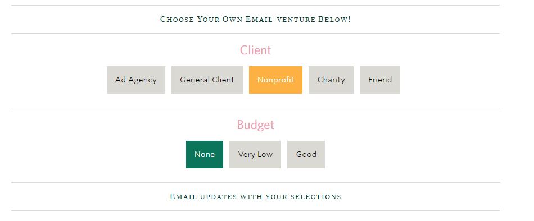Image resolution: width=534 pixels, height=221 pixels.
Task: Select the Ad Agency client option
Action: click(136, 80)
